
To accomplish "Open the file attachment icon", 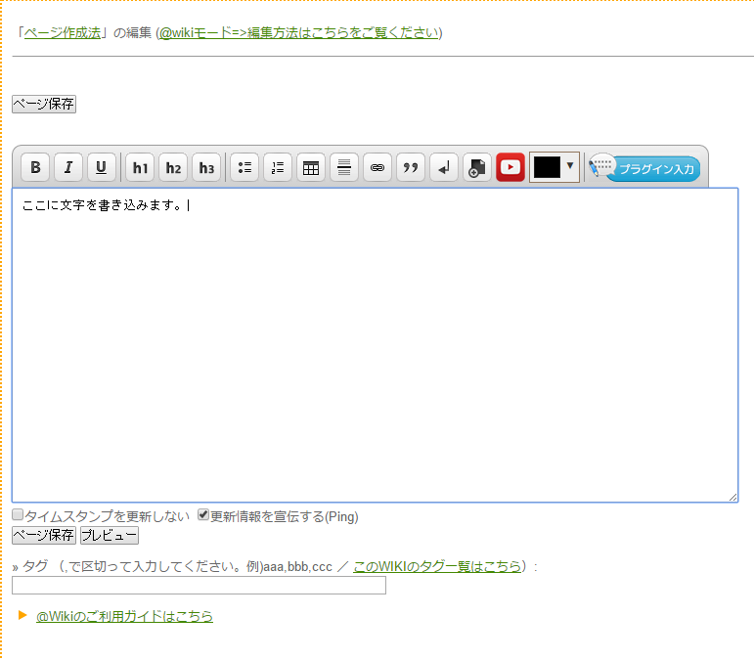I will [x=477, y=167].
